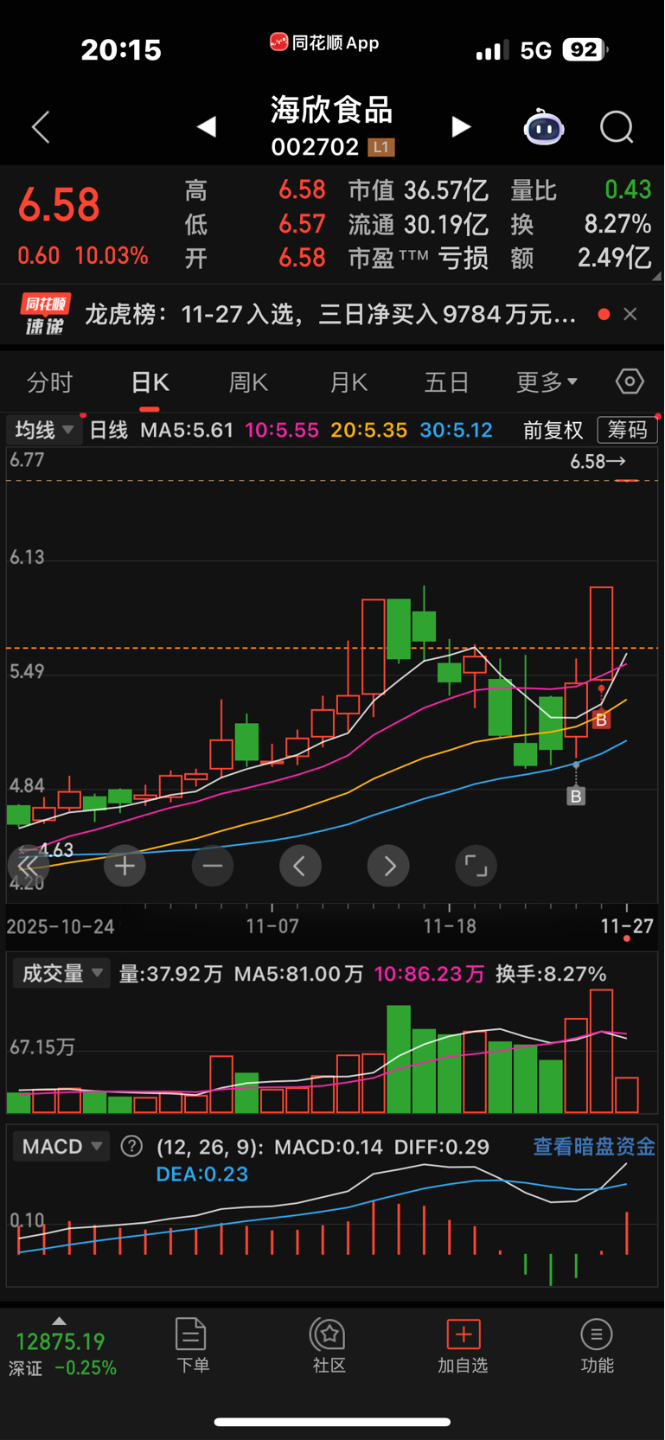Screen dimensions: 665x1440
Task: Tap the 11-27 date on axis
Action: [627, 926]
